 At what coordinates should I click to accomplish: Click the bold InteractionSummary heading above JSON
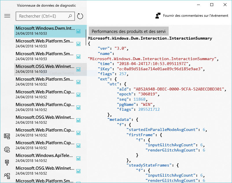coord(150,38)
